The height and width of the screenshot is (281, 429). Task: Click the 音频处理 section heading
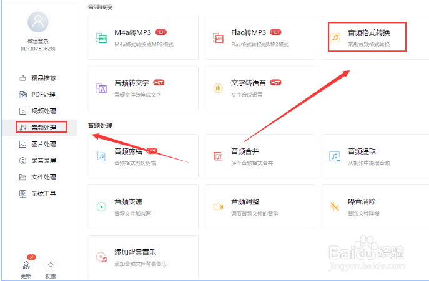click(x=100, y=126)
